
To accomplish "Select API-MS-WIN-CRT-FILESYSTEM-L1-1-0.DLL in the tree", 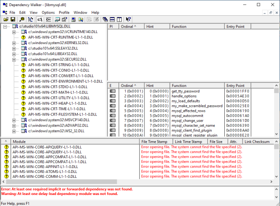I will point(63,114).
